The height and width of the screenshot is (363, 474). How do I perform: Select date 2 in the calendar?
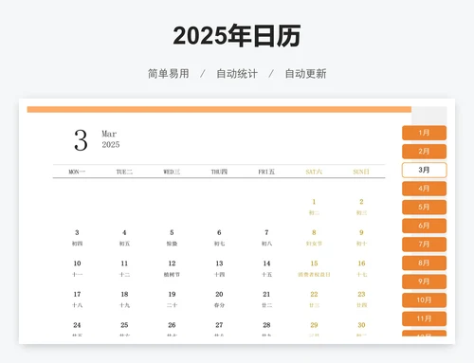pos(361,202)
